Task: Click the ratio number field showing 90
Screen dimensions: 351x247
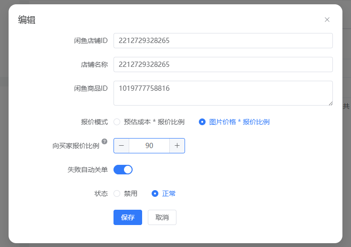Action: pyautogui.click(x=149, y=146)
